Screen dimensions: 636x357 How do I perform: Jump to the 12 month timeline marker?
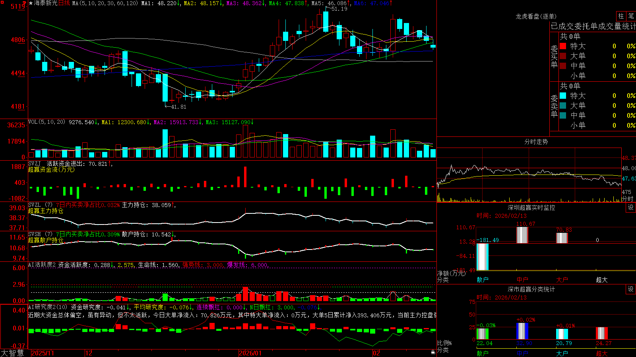pos(89,353)
